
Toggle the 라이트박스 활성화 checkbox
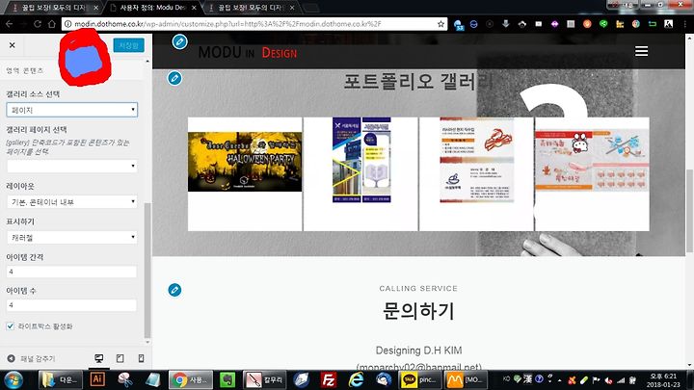click(11, 326)
